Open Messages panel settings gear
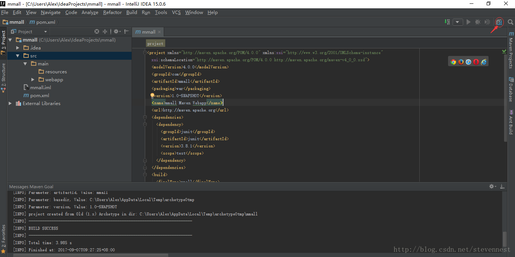515x257 pixels. tap(492, 186)
